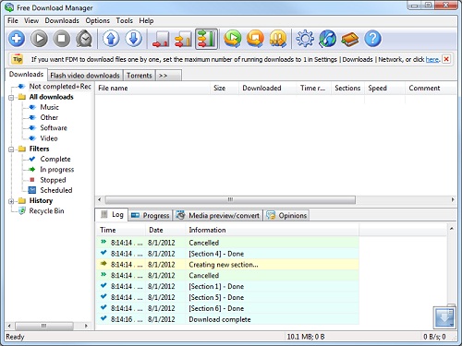The image size is (462, 346).
Task: Stop downloads with the square stop button
Action: click(x=62, y=39)
